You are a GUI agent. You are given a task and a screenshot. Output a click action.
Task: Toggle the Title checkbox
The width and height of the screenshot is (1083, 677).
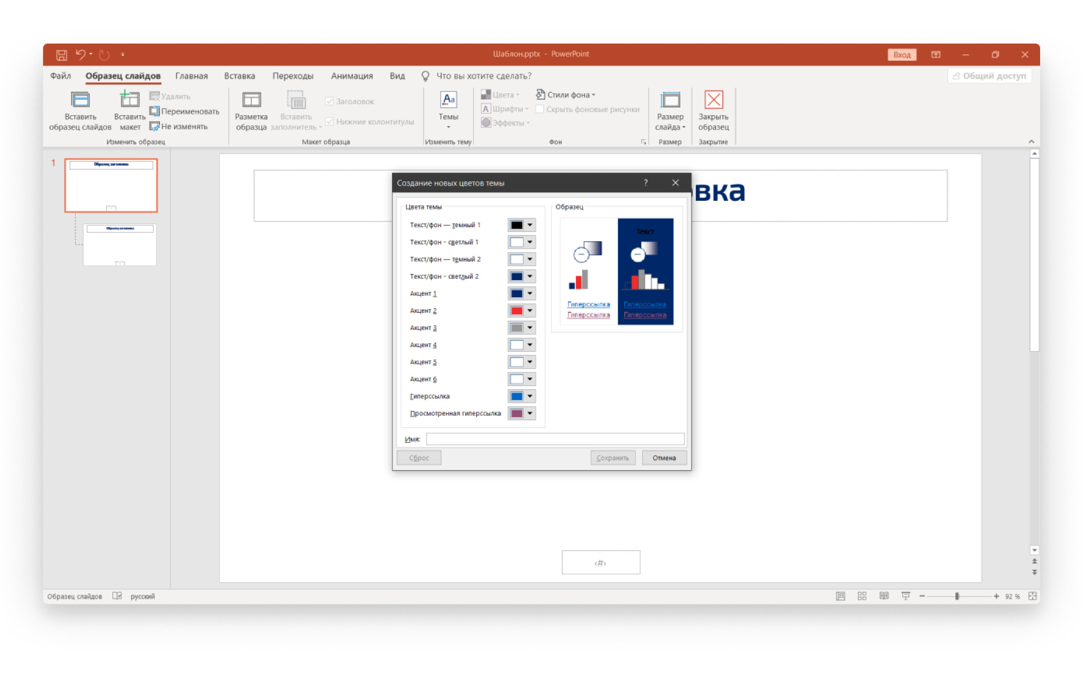(x=329, y=101)
